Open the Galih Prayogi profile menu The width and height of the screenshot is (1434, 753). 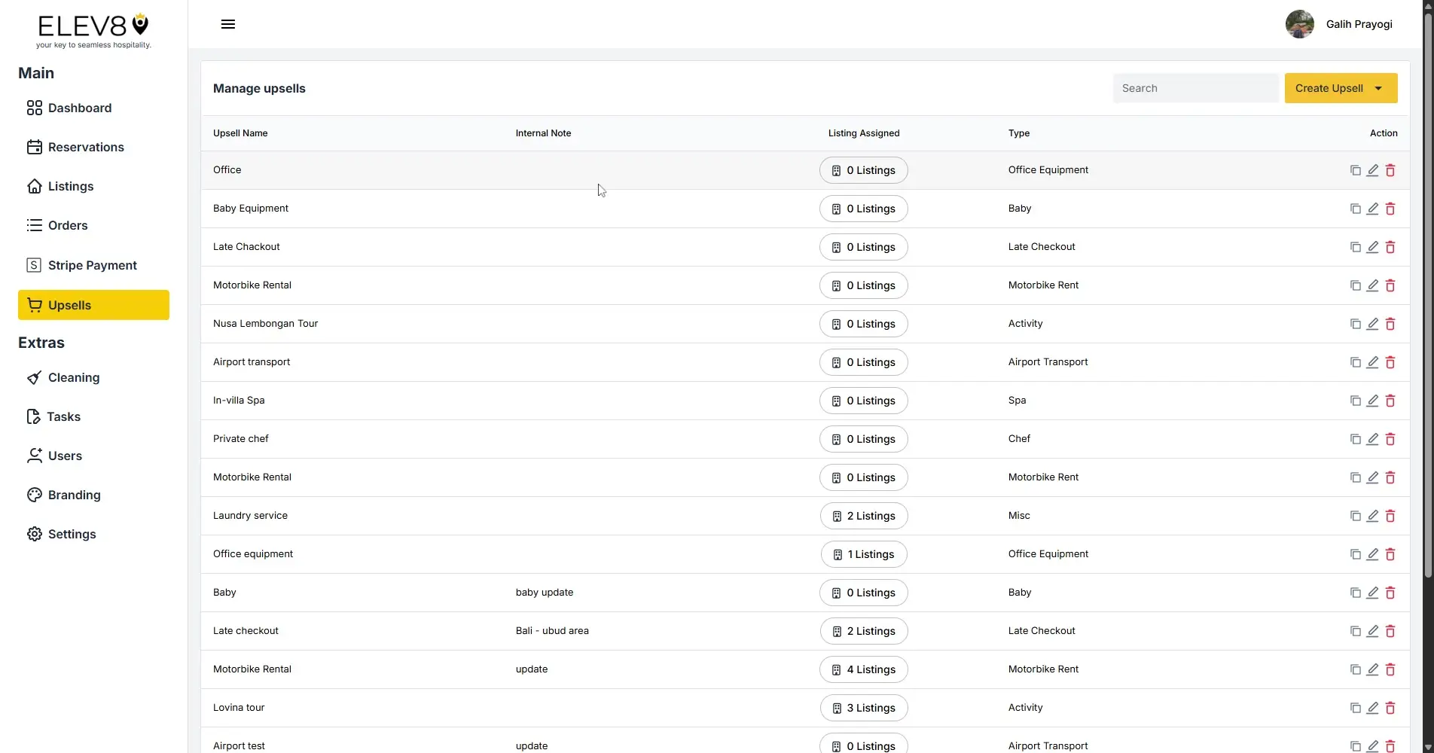coord(1340,23)
